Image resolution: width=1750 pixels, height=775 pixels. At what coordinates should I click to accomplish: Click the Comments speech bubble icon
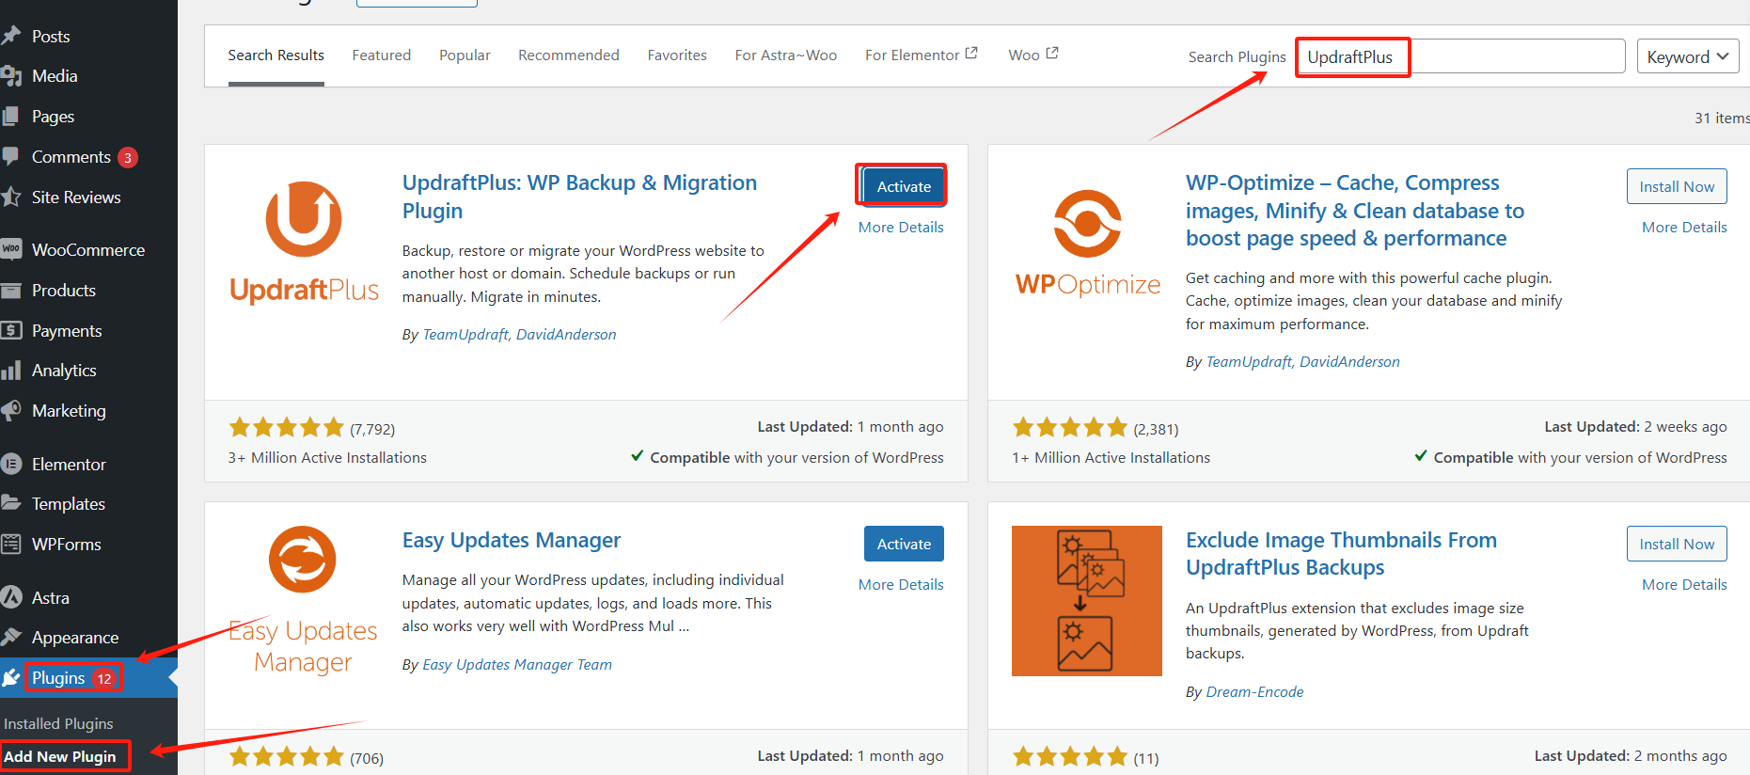(11, 156)
